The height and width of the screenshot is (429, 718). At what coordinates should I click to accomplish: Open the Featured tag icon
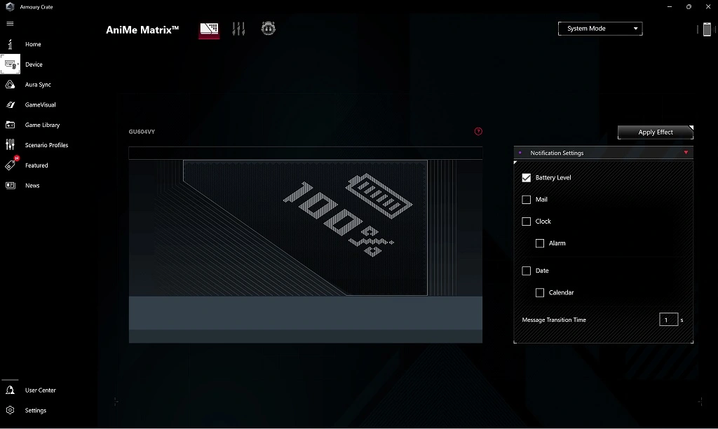pyautogui.click(x=11, y=165)
